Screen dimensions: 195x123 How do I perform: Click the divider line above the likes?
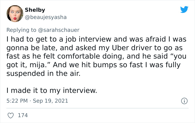(x=97, y=108)
